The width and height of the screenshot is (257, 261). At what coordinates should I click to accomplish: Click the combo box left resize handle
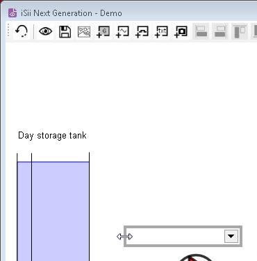125,237
